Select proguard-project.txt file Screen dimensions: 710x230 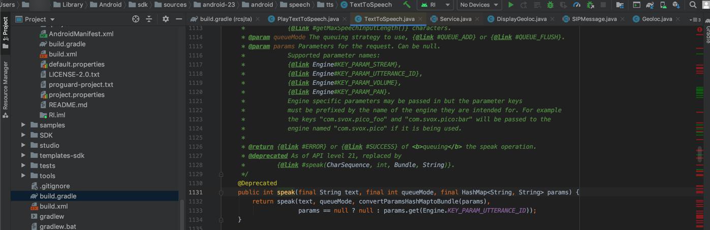[81, 84]
